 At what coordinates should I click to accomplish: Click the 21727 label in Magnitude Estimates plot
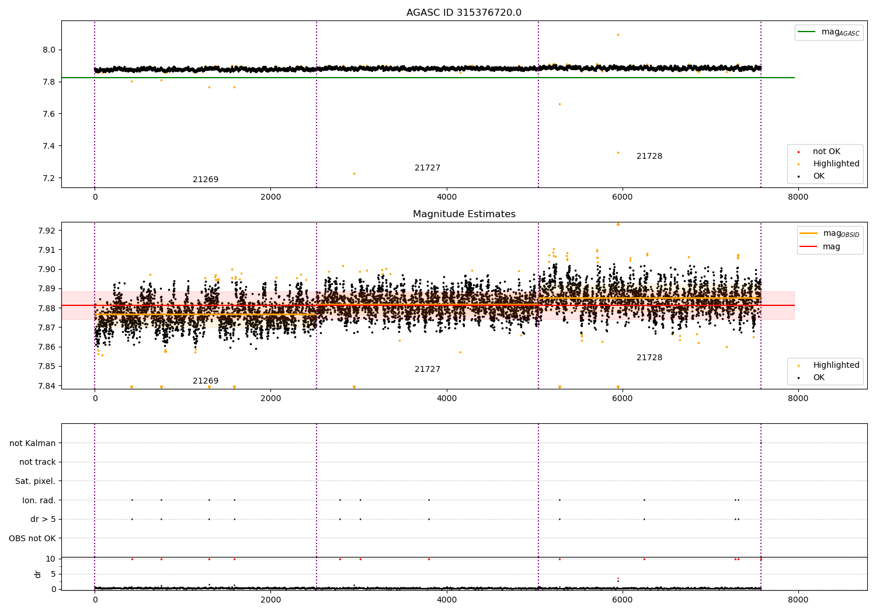click(427, 370)
